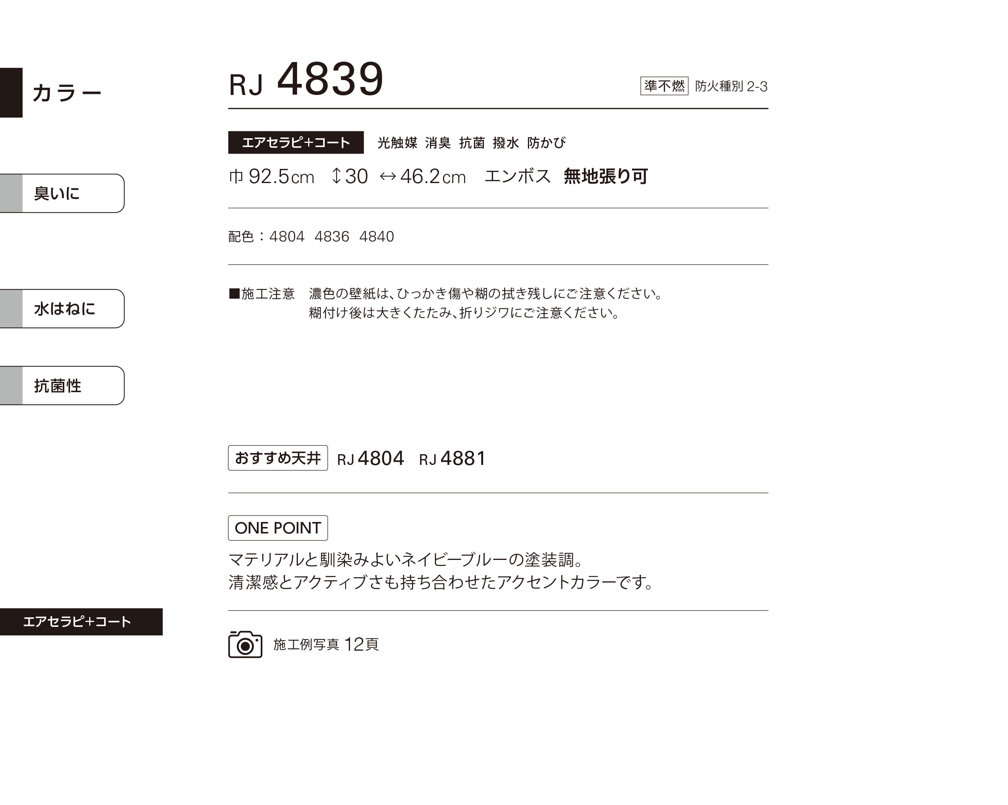The image size is (1008, 805).
Task: Click the おすすめ天井 boxed label
Action: (278, 458)
